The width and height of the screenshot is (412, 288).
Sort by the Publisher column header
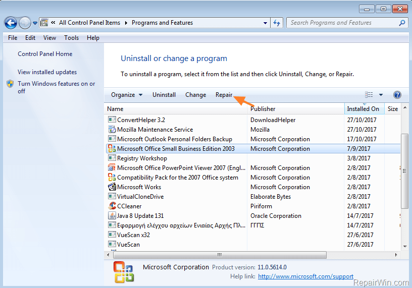[296, 108]
